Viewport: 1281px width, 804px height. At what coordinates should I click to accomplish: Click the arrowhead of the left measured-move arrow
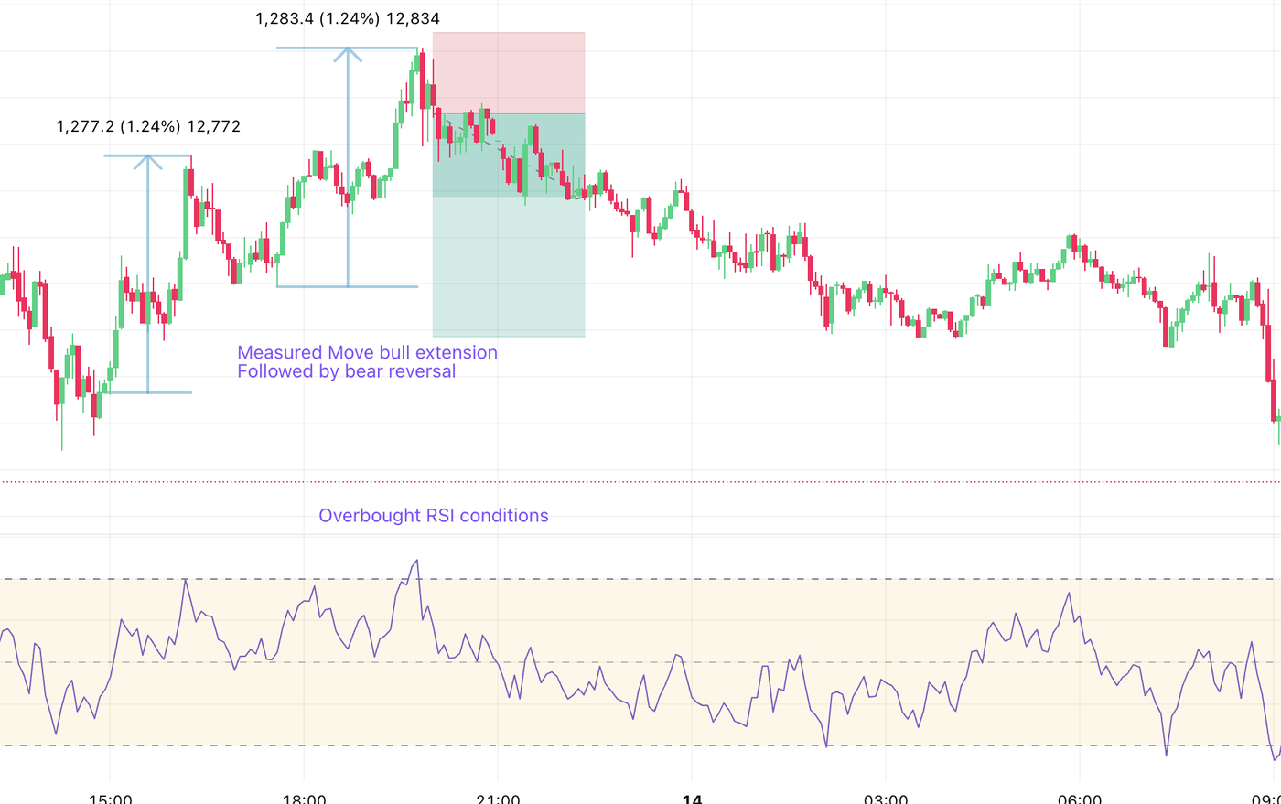[x=147, y=161]
